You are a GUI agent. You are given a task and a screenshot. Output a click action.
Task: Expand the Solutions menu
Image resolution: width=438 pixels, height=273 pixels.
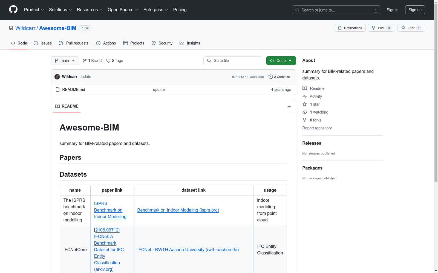(60, 10)
